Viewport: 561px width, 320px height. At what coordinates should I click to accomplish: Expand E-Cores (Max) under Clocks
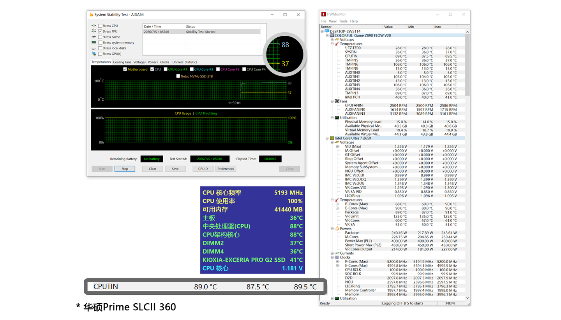pyautogui.click(x=337, y=266)
